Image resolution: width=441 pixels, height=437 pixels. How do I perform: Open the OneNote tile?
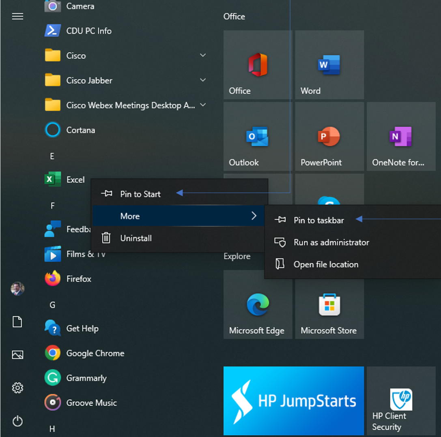coord(401,136)
